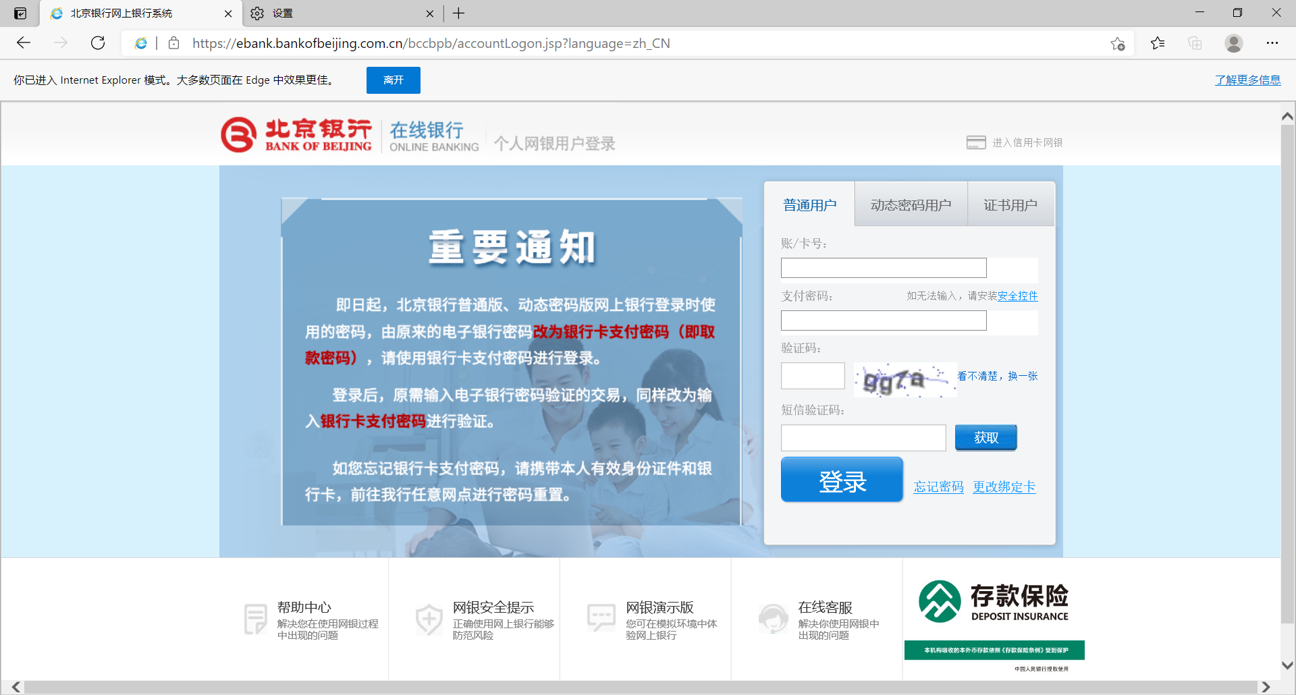Open the 忘记密码 link
This screenshot has height=695, width=1296.
939,486
